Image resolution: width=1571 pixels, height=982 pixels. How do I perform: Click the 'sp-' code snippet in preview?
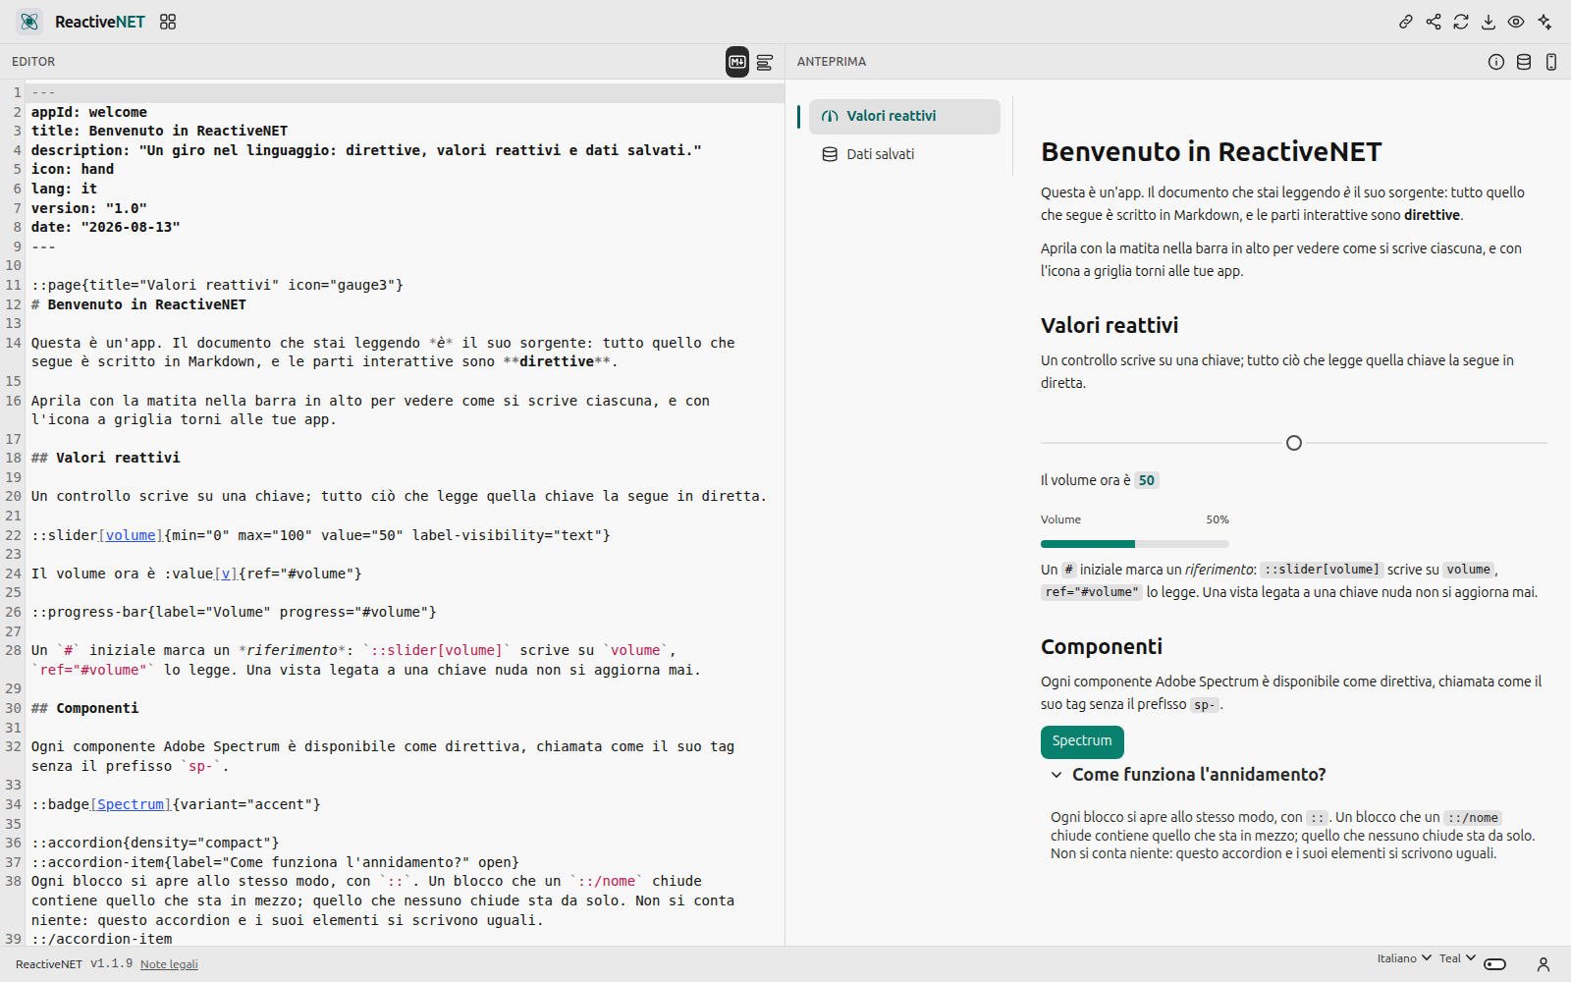1205,705
